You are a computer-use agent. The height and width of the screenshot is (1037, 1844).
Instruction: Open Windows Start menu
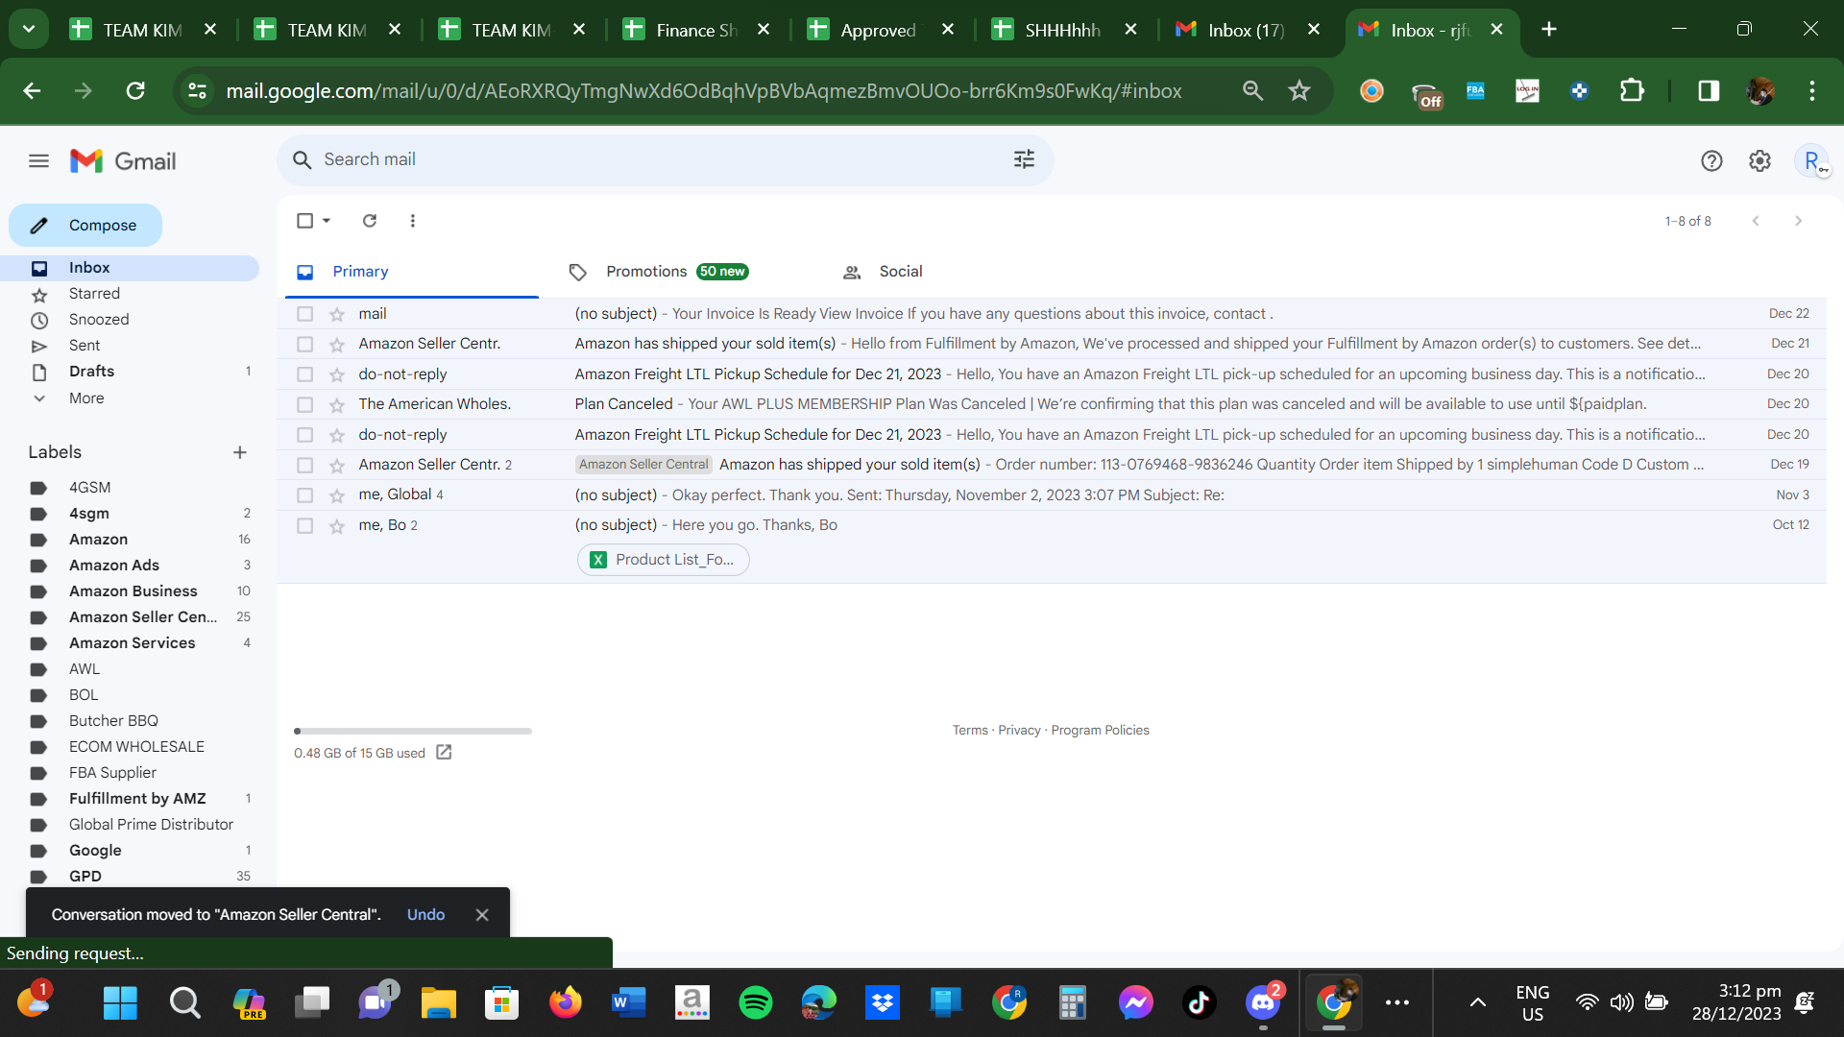(120, 1003)
